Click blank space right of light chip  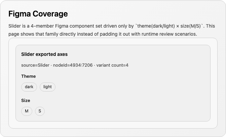coord(115,87)
